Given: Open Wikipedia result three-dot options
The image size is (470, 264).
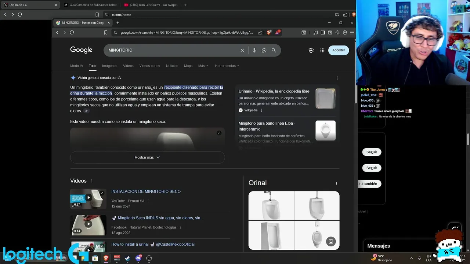Looking at the screenshot, I should tap(261, 110).
